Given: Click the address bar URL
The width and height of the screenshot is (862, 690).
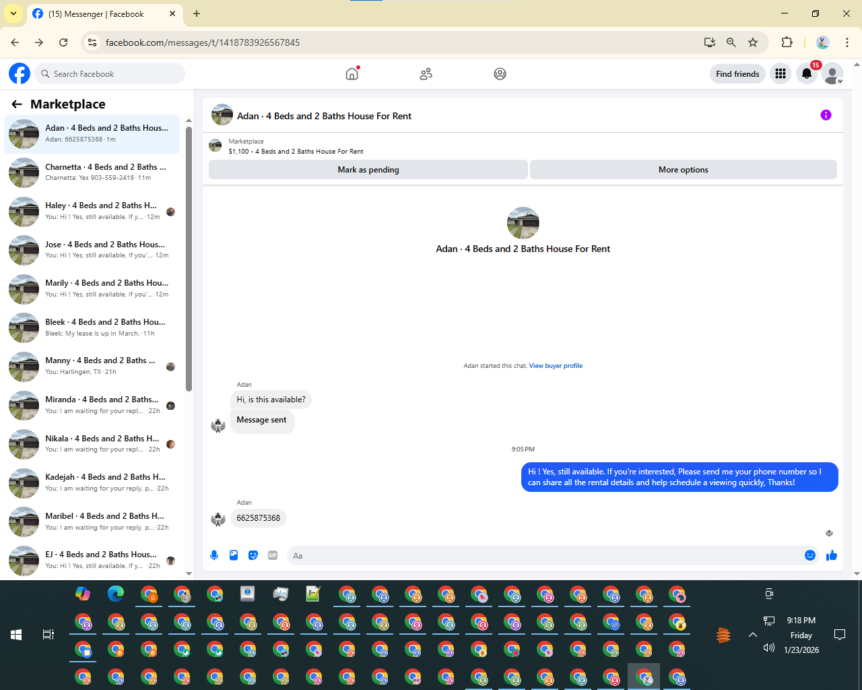Looking at the screenshot, I should point(203,42).
